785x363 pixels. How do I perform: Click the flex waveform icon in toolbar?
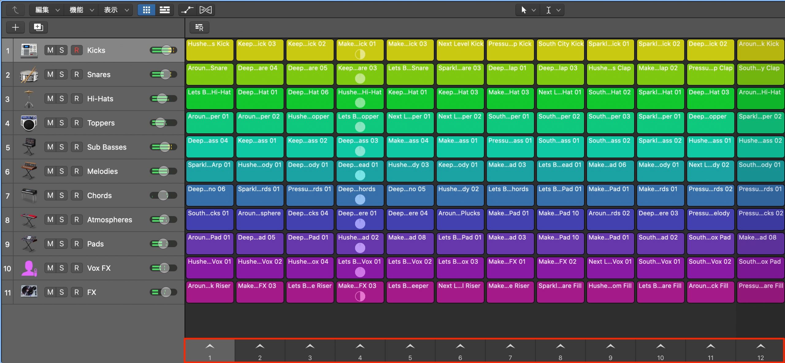pyautogui.click(x=205, y=10)
